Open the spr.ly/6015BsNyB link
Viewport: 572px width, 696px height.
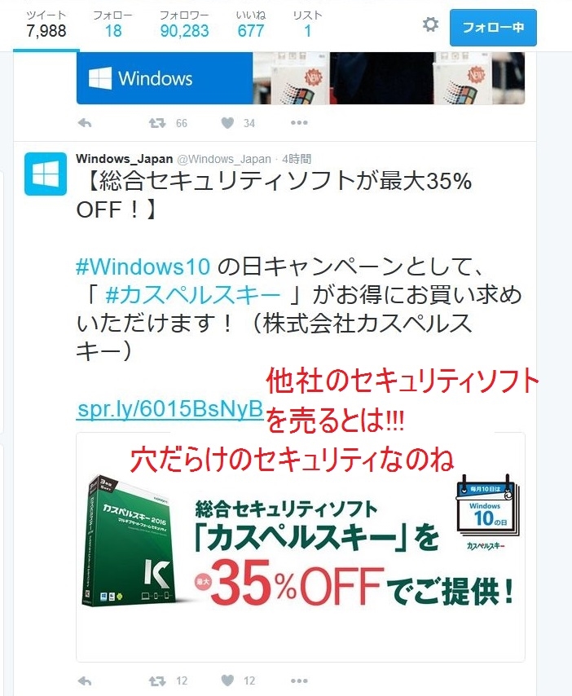pyautogui.click(x=170, y=409)
